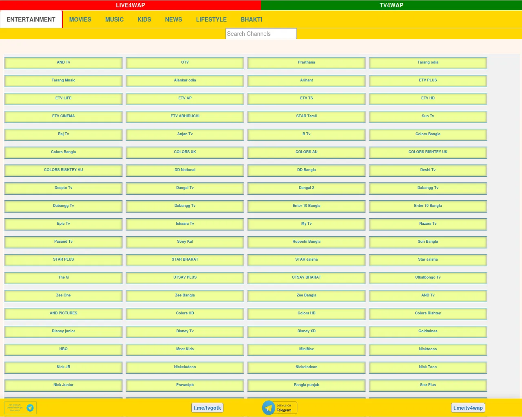Open the NEWS tab

coord(174,20)
